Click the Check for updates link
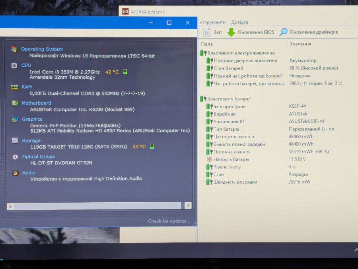 tap(169, 221)
